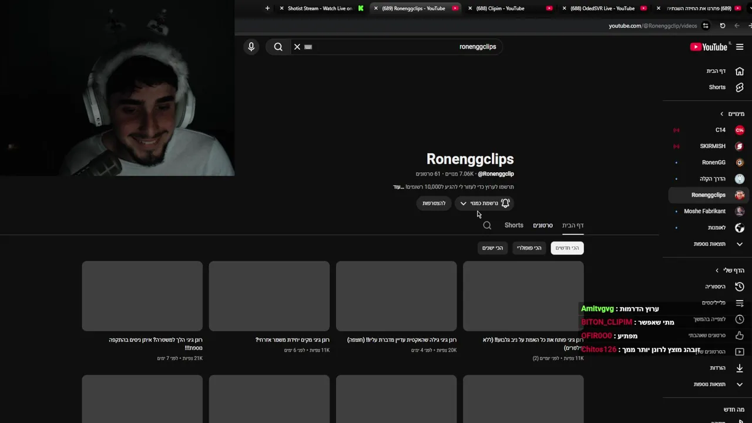Image resolution: width=752 pixels, height=423 pixels.
Task: Switch to the 'פתרנו את החידה השנתית' browser tab
Action: pos(699,8)
